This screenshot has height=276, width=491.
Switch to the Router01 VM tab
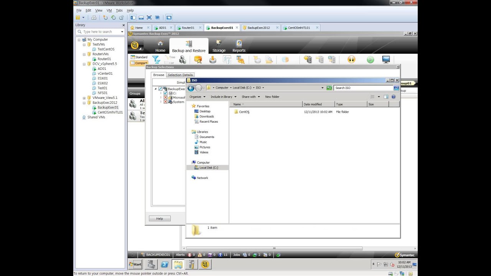pos(188,28)
